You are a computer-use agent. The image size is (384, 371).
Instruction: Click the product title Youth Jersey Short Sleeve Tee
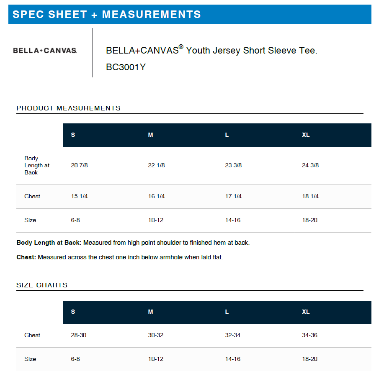tap(211, 50)
